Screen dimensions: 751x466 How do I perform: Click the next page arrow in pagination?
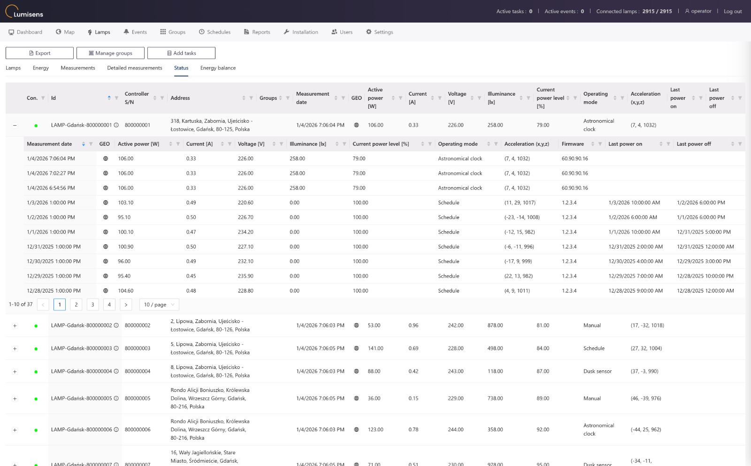point(126,305)
